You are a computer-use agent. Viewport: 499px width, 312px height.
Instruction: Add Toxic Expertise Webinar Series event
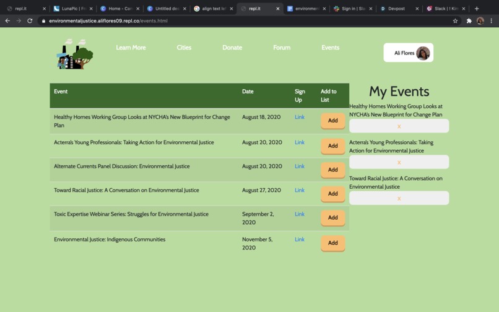pyautogui.click(x=333, y=218)
